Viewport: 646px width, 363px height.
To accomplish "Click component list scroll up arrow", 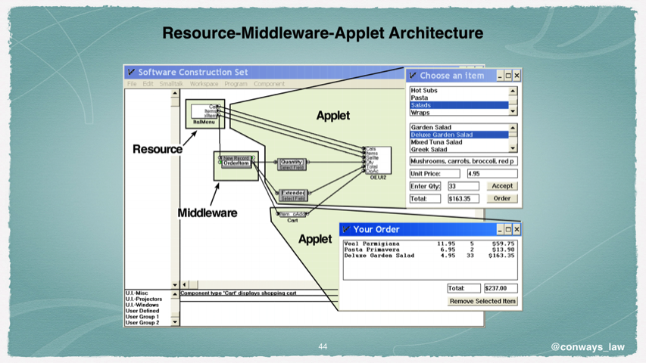I will pos(175,294).
